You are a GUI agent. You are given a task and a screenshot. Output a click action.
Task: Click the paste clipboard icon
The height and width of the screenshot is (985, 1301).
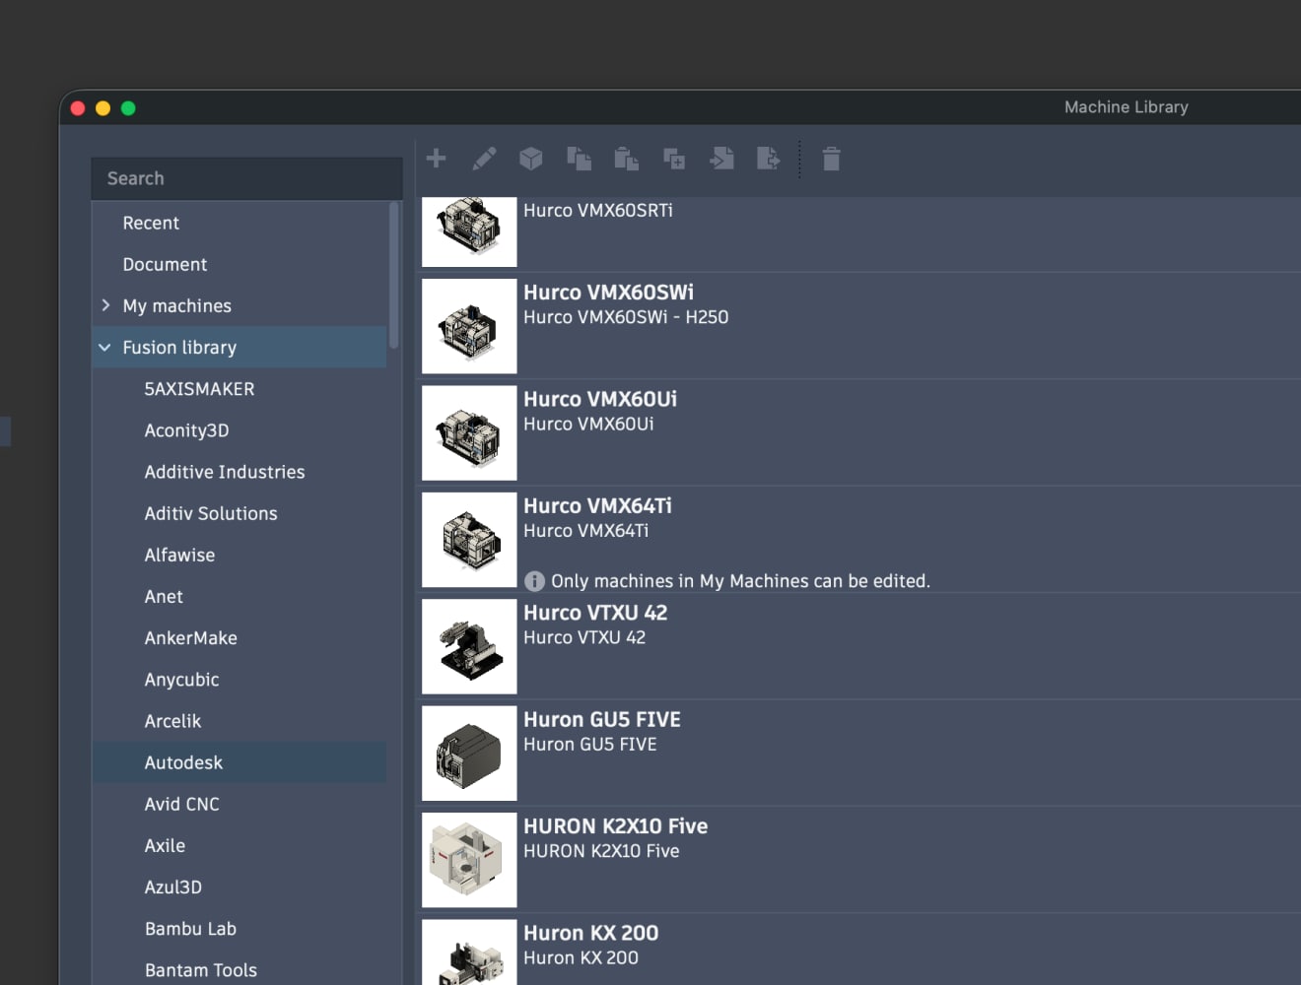626,158
